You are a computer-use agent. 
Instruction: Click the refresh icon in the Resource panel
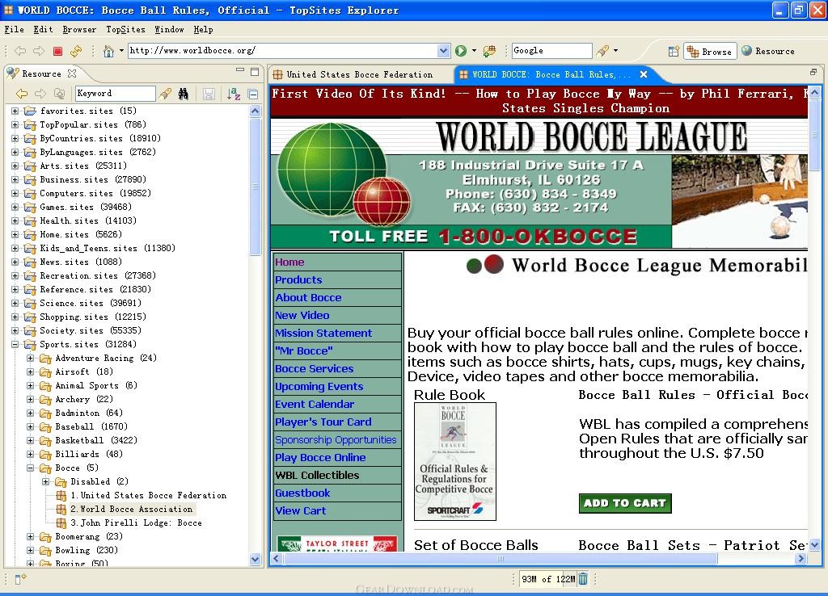(x=59, y=94)
